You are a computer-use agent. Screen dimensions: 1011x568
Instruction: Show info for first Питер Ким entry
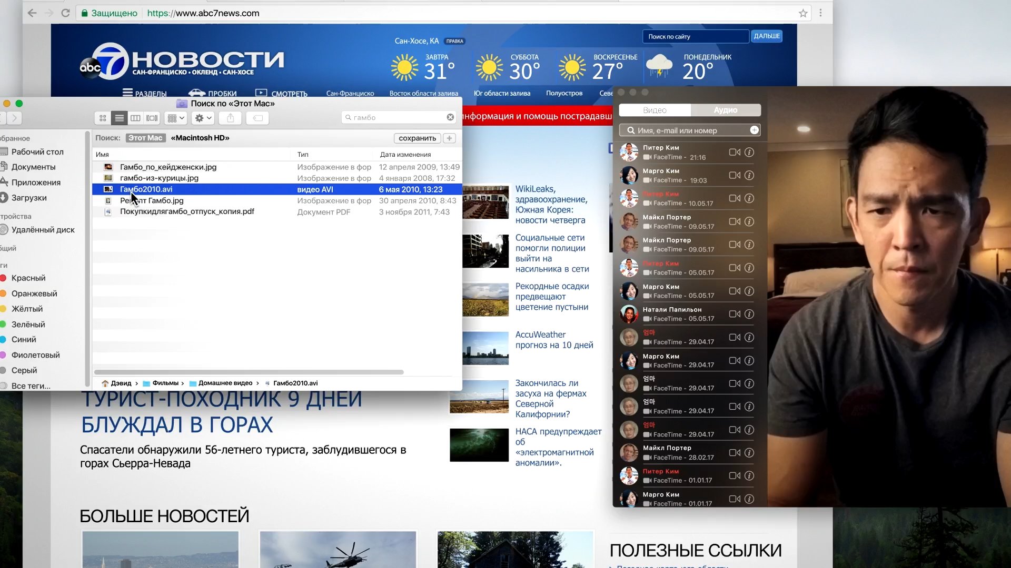pos(749,153)
